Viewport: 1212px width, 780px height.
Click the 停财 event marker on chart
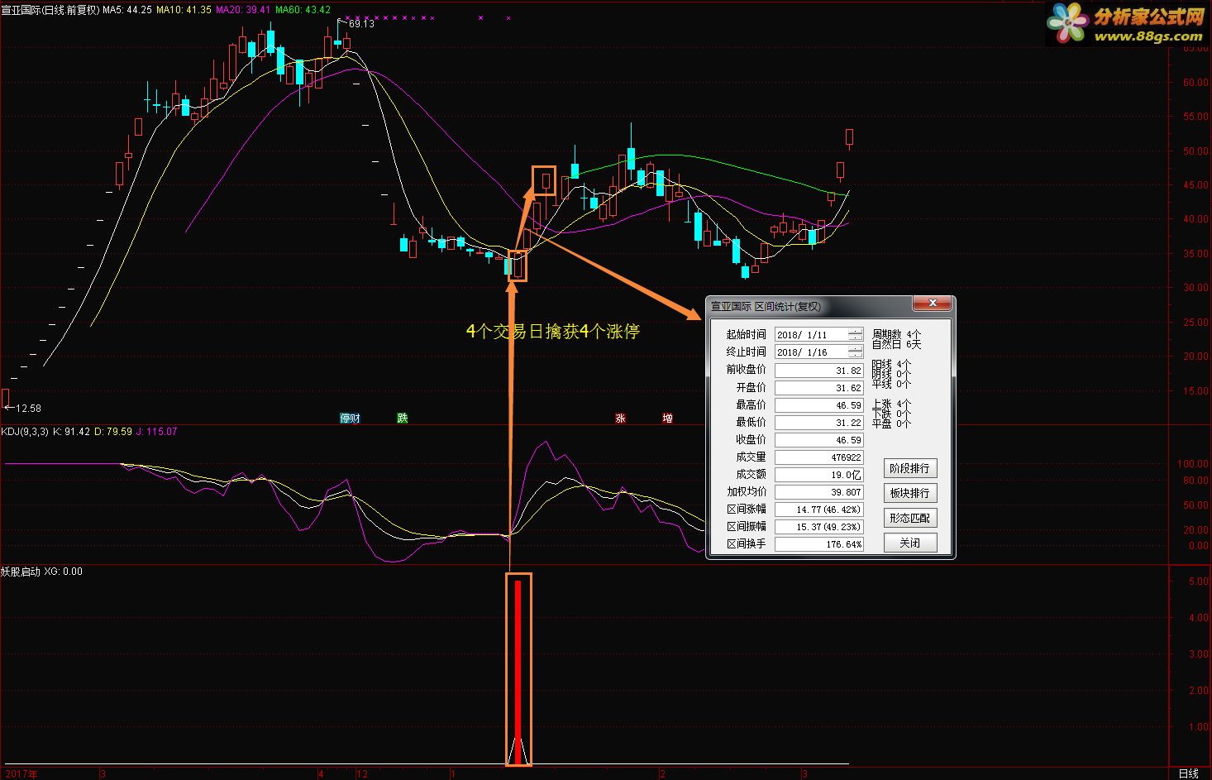tap(351, 419)
